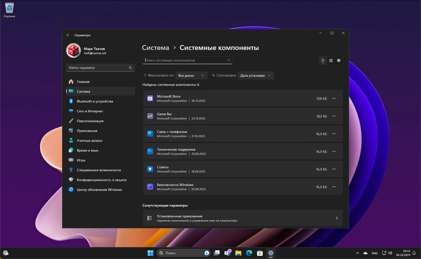Open Конфиденциальность и защита settings

coord(100,179)
